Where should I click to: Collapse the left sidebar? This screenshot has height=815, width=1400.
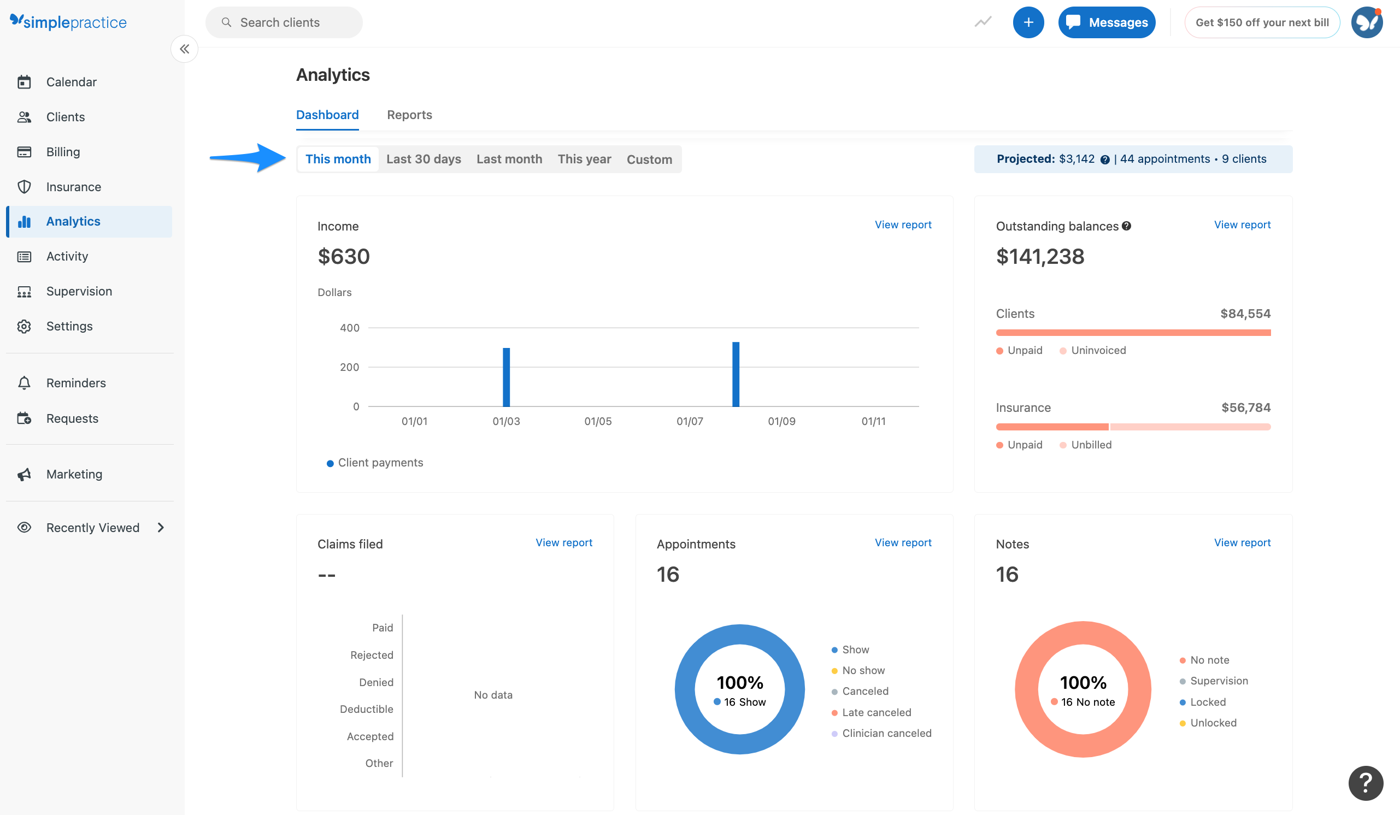coord(185,49)
